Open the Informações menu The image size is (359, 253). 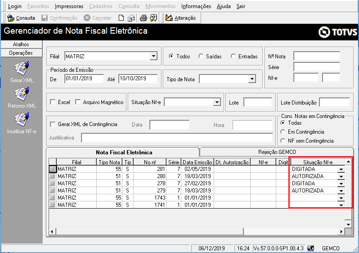pos(196,6)
